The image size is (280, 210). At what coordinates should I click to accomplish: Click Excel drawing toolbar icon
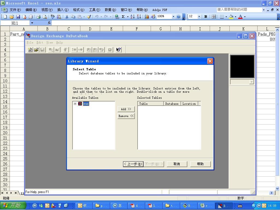coord(153,17)
